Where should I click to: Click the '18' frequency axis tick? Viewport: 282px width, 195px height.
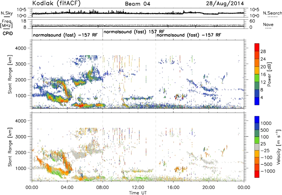[24, 21]
